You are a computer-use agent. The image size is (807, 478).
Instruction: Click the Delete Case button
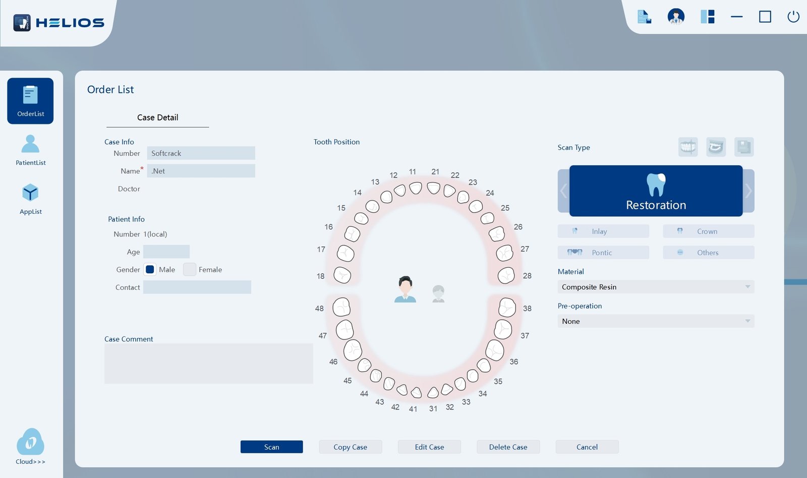pyautogui.click(x=508, y=447)
